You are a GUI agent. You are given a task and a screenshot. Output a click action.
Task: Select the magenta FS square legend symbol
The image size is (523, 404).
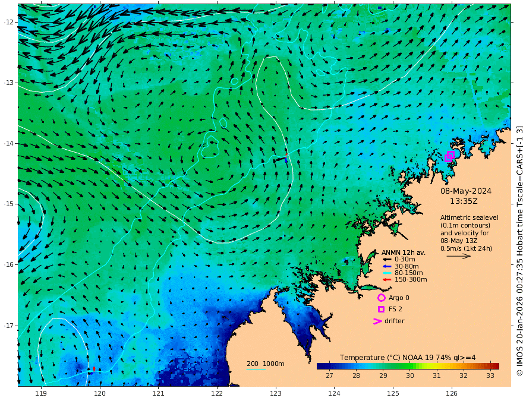pyautogui.click(x=381, y=310)
